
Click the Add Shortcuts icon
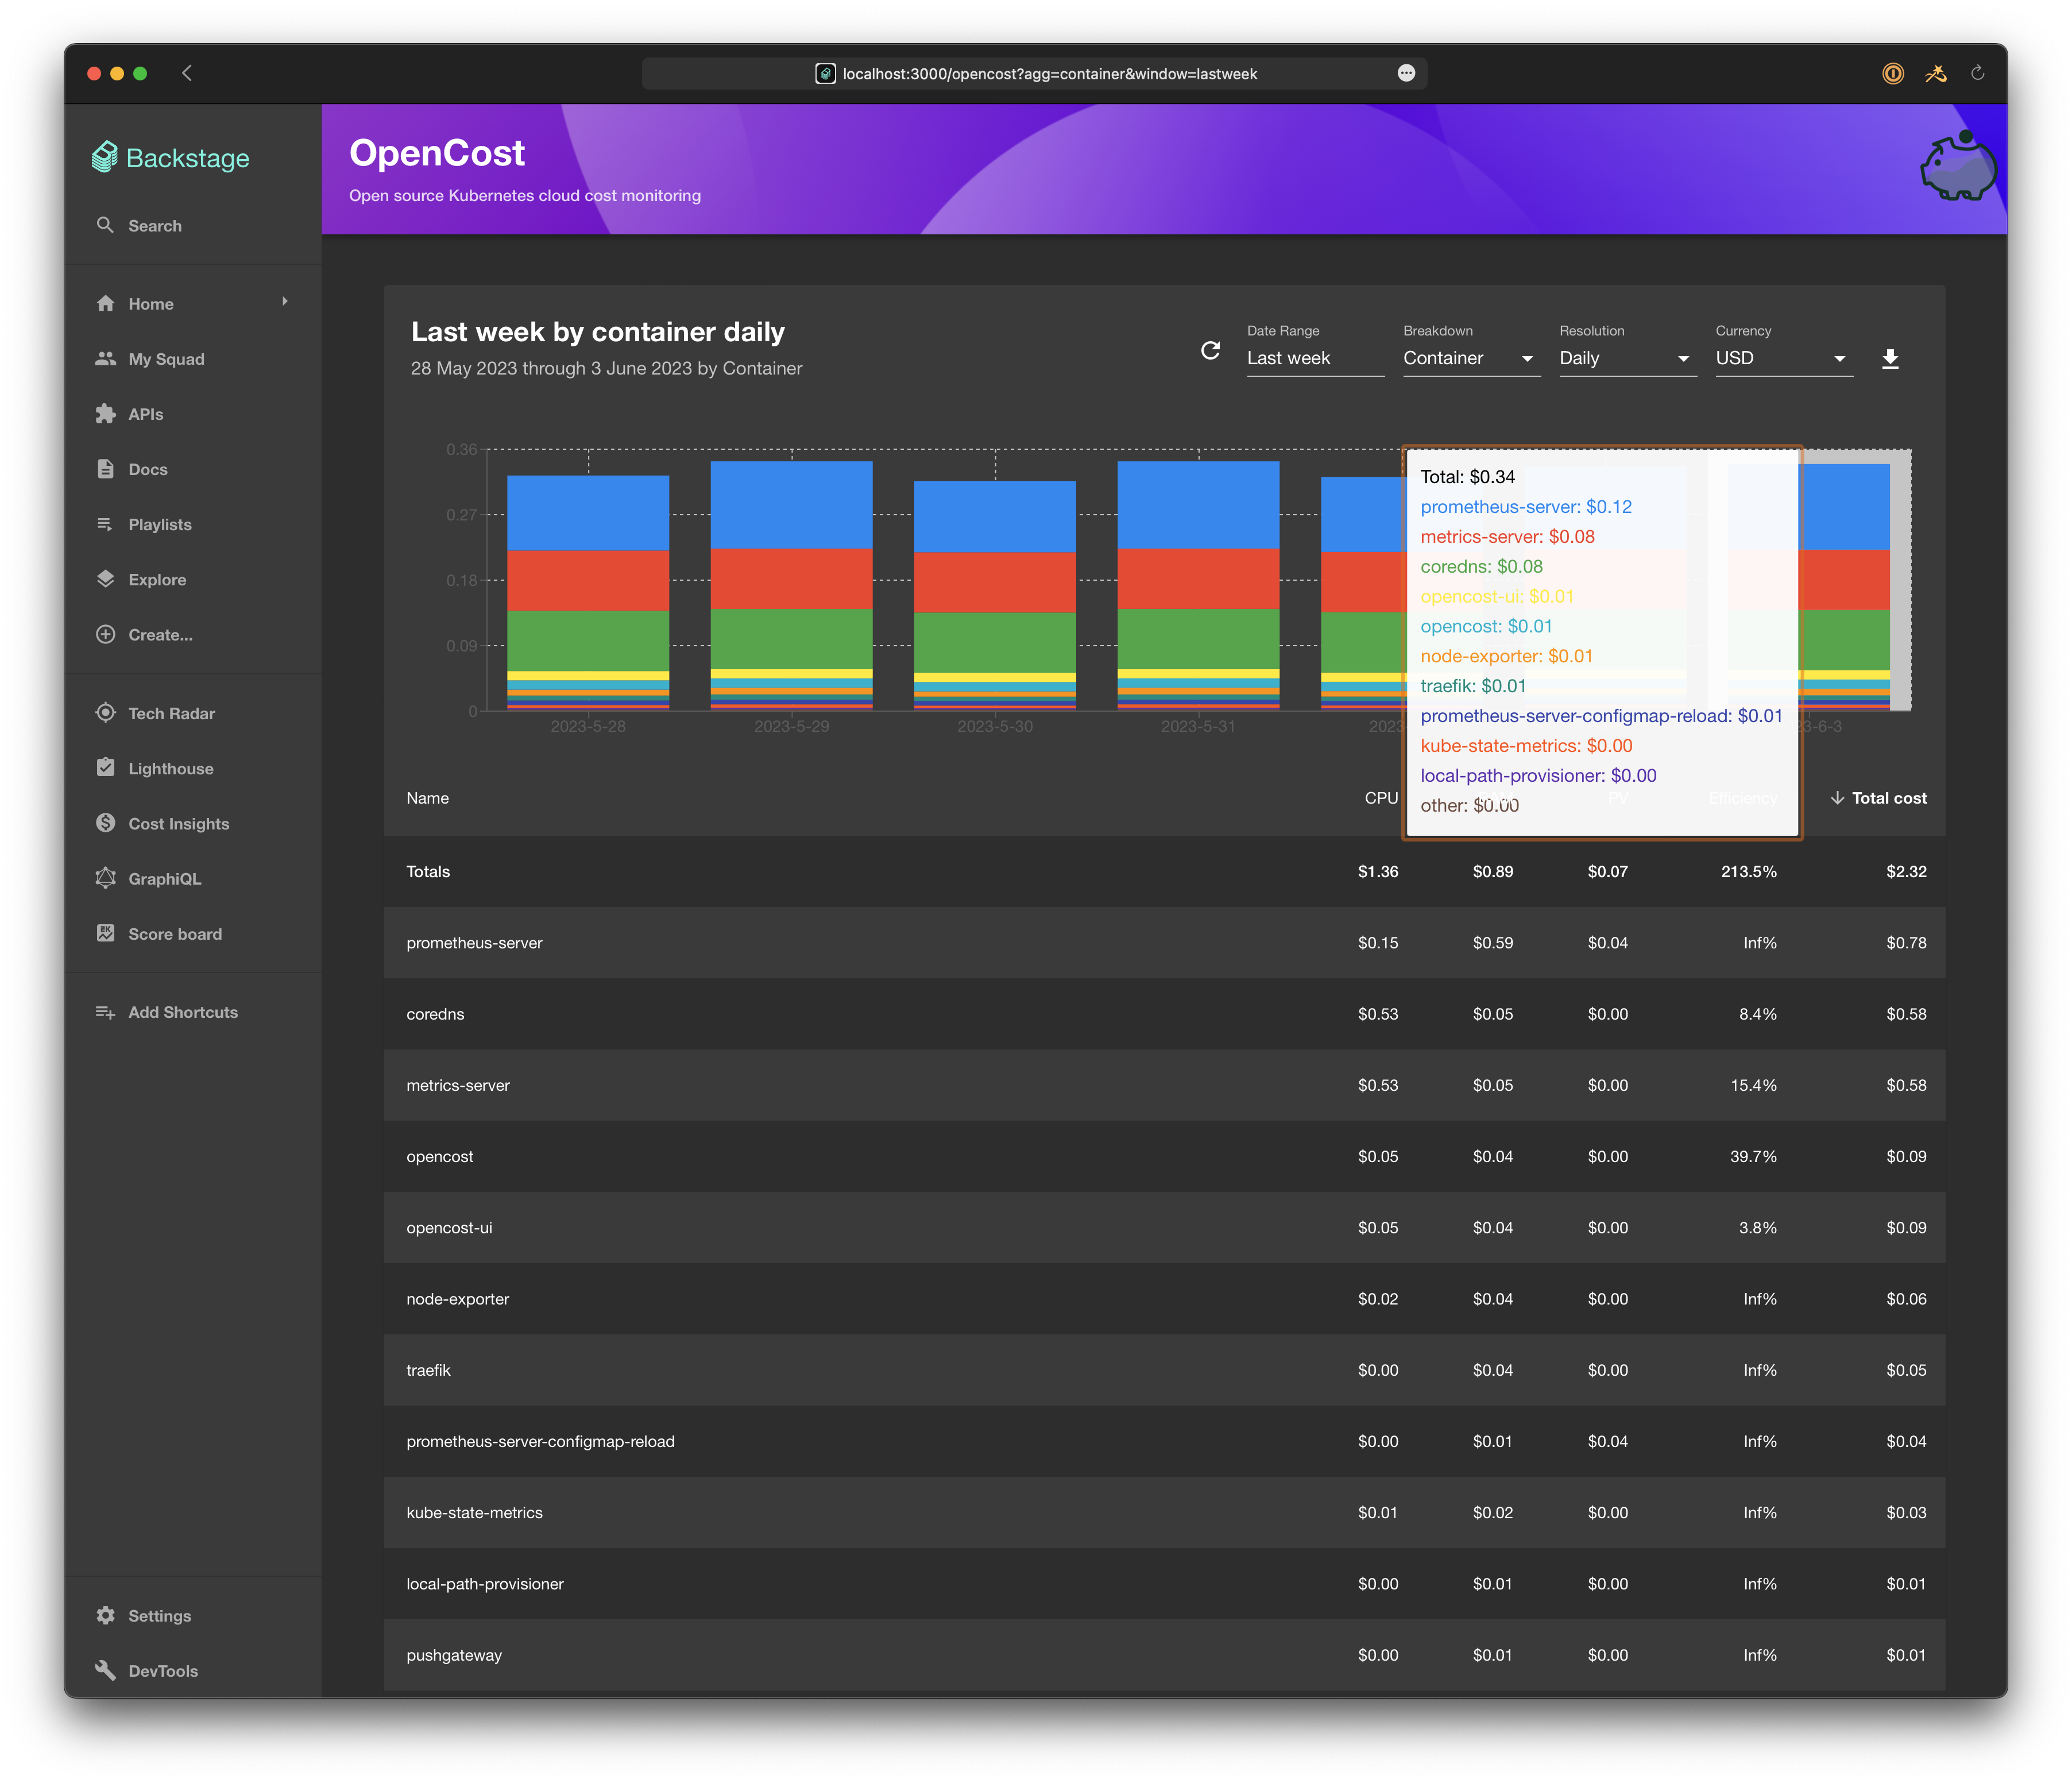tap(105, 1012)
